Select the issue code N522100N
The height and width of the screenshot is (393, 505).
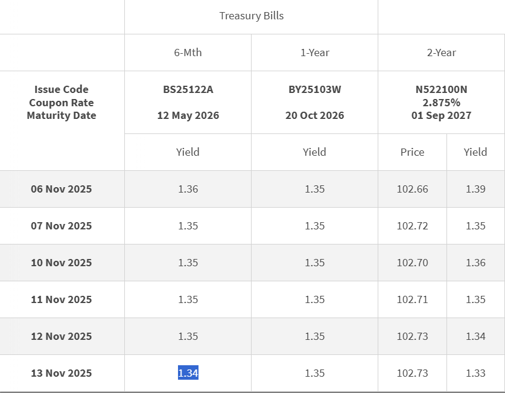click(442, 89)
